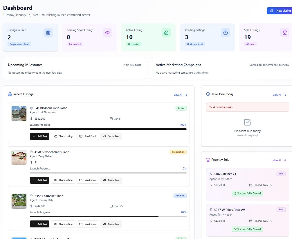Open the Coming Soon Listings card

click(x=89, y=37)
